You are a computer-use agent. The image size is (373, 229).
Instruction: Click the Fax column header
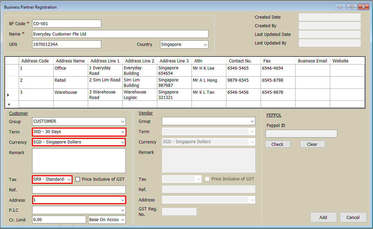(x=278, y=61)
